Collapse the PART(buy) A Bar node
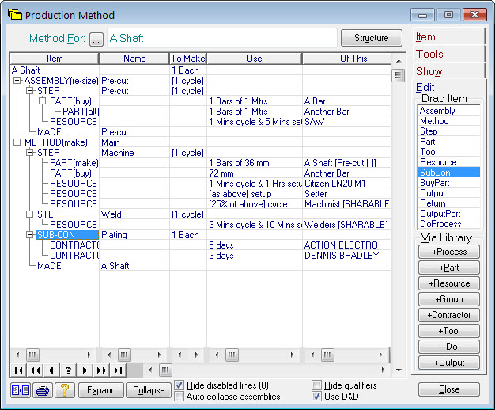The image size is (495, 410). point(42,101)
